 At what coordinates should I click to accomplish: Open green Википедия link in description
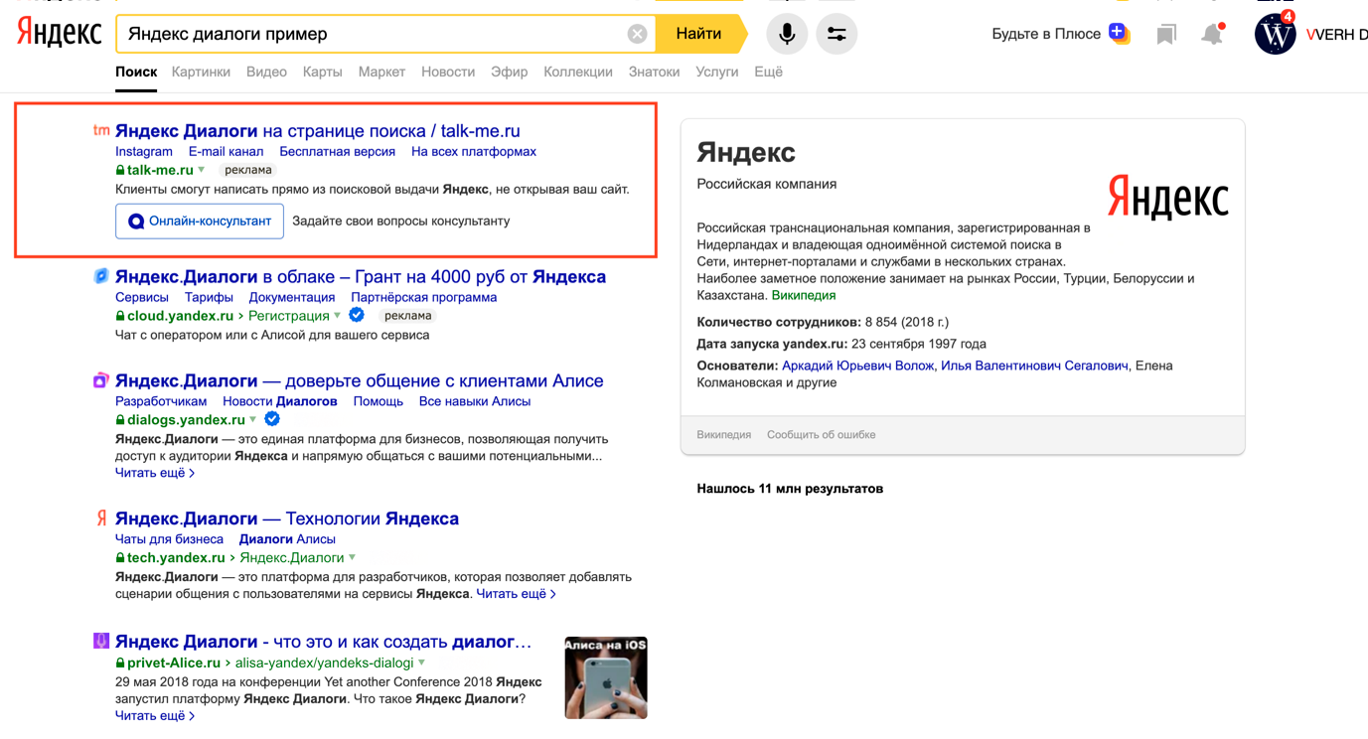pyautogui.click(x=804, y=295)
